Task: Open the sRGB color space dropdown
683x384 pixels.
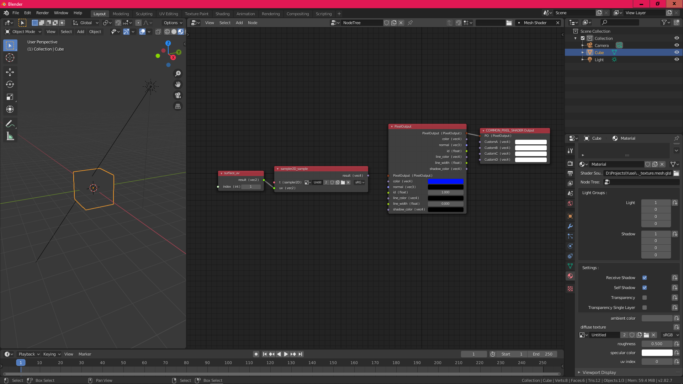Action: click(x=671, y=335)
